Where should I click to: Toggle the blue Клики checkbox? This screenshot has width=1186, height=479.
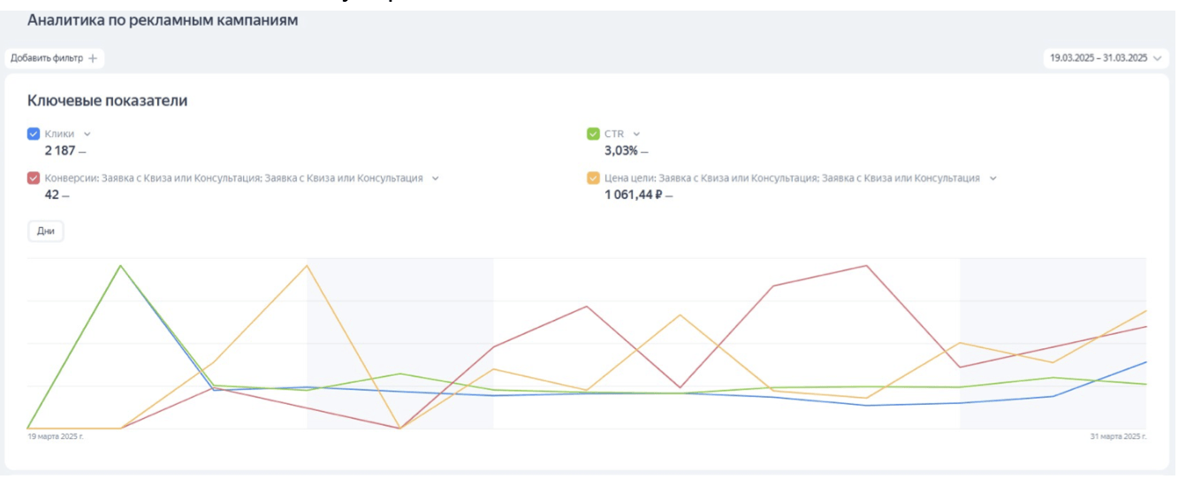tap(34, 133)
